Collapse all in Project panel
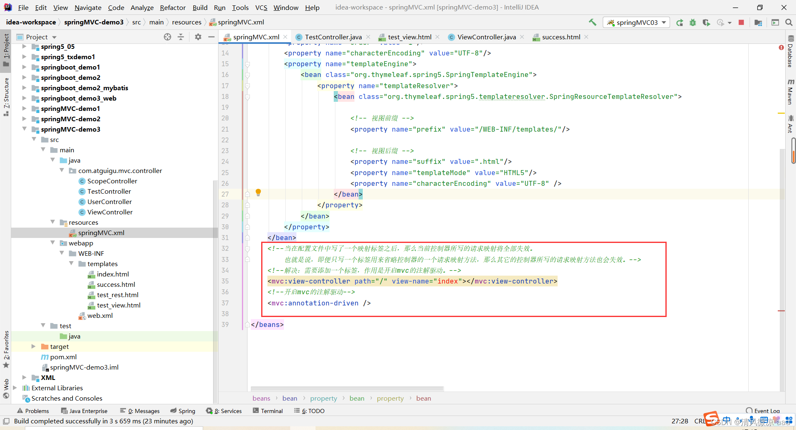The height and width of the screenshot is (430, 796). pyautogui.click(x=181, y=37)
